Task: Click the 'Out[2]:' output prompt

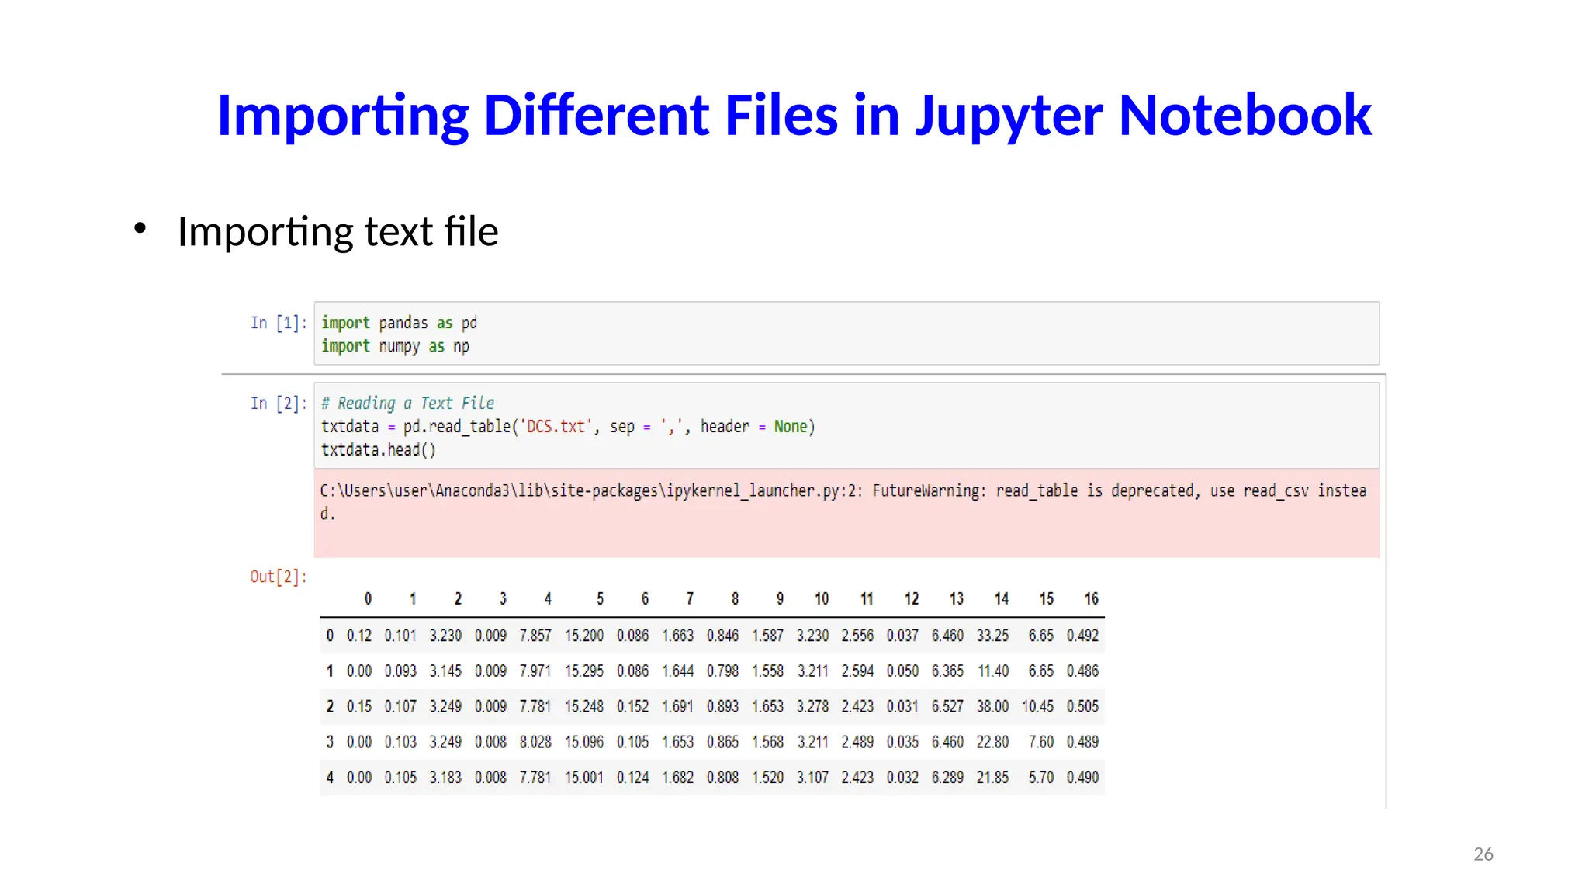Action: (279, 577)
